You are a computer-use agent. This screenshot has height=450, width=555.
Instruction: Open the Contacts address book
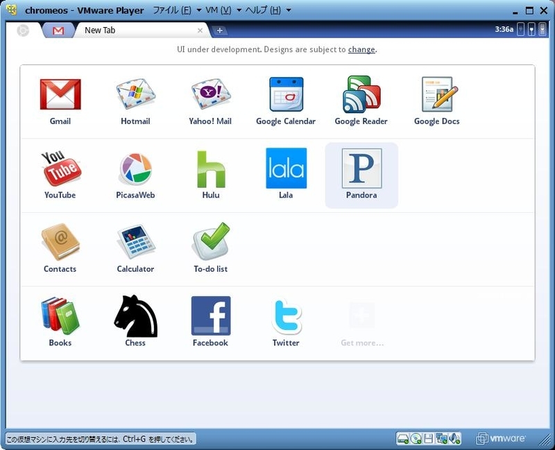[60, 249]
